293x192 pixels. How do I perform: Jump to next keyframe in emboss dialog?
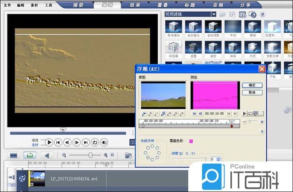point(176,113)
